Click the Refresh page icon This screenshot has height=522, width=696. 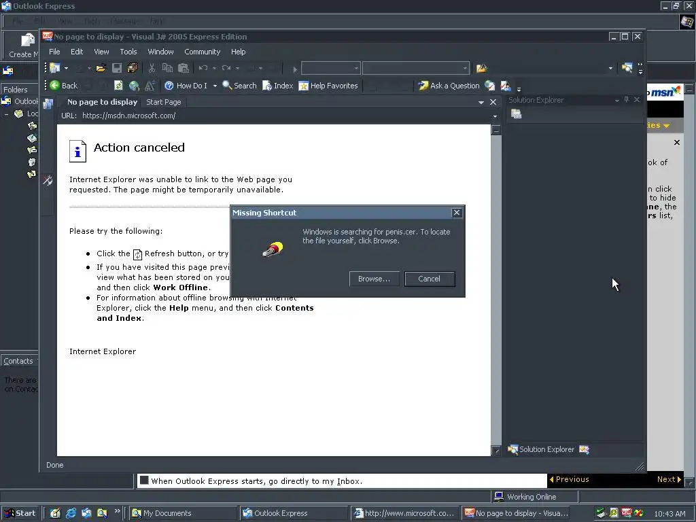coord(118,86)
